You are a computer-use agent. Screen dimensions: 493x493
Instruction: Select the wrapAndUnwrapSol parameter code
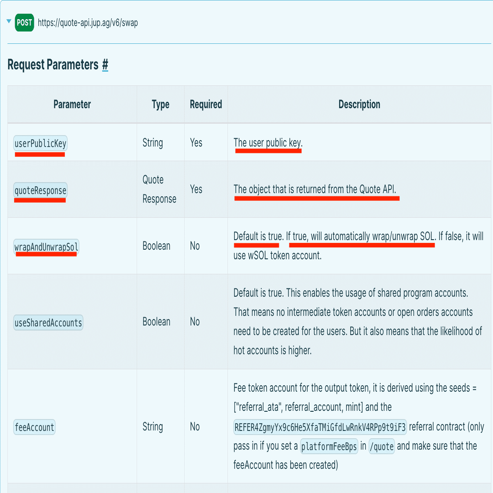pos(46,247)
